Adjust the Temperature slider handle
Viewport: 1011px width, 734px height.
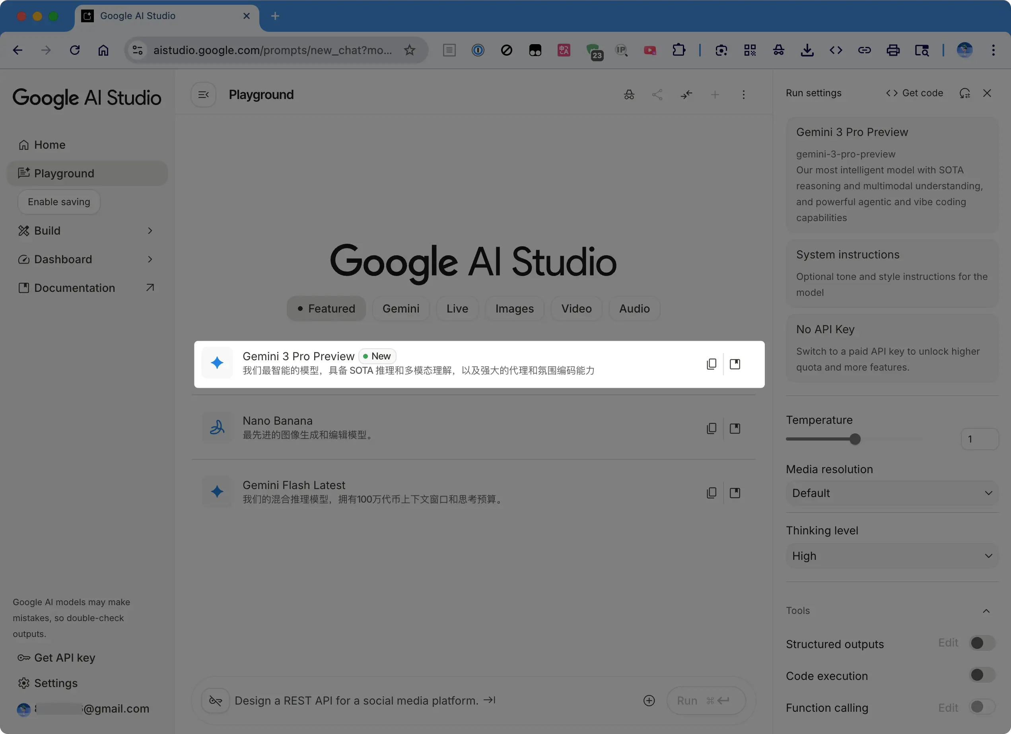click(x=855, y=439)
